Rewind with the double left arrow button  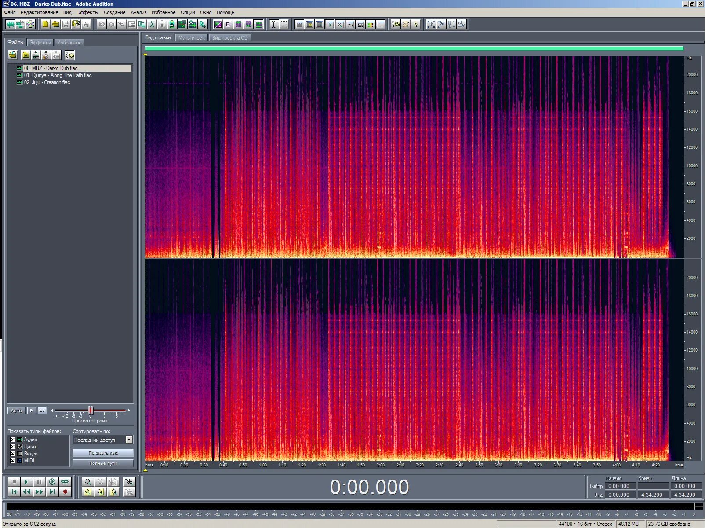tap(26, 492)
